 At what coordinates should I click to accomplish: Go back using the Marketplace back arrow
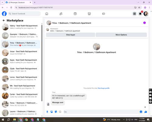pyautogui.click(x=4, y=20)
